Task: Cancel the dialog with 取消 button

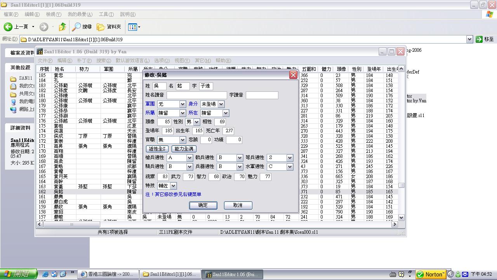Action: (238, 205)
